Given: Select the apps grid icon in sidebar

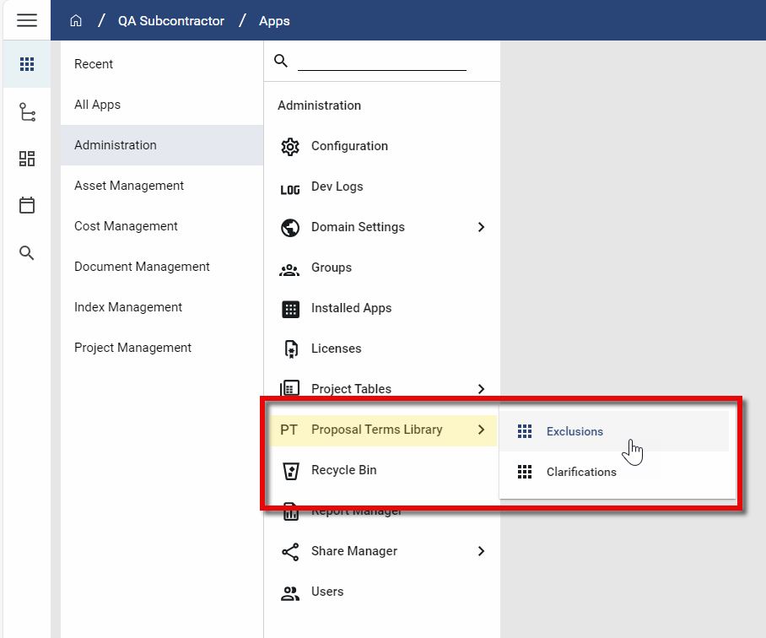Looking at the screenshot, I should tap(27, 64).
